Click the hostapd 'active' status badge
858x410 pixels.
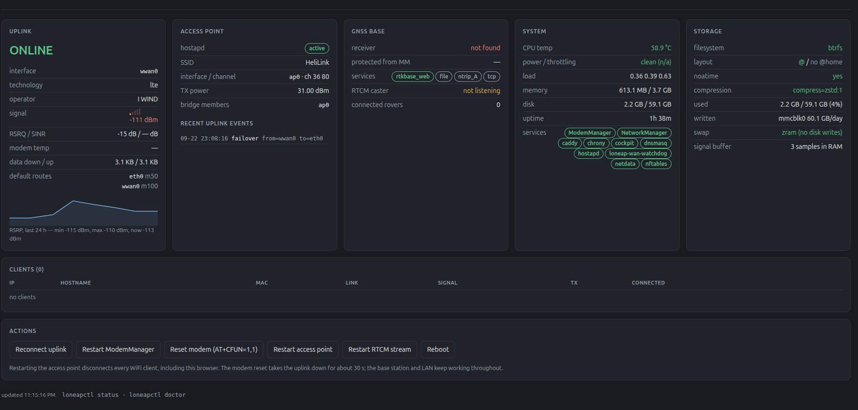click(x=317, y=48)
